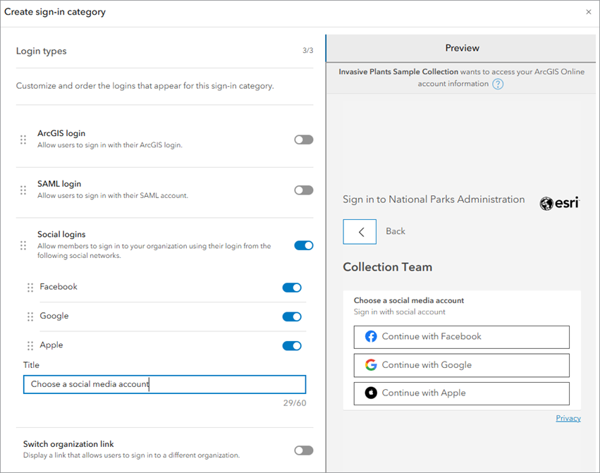The image size is (600, 473).
Task: Click the Apple row drag handle
Action: (x=30, y=345)
